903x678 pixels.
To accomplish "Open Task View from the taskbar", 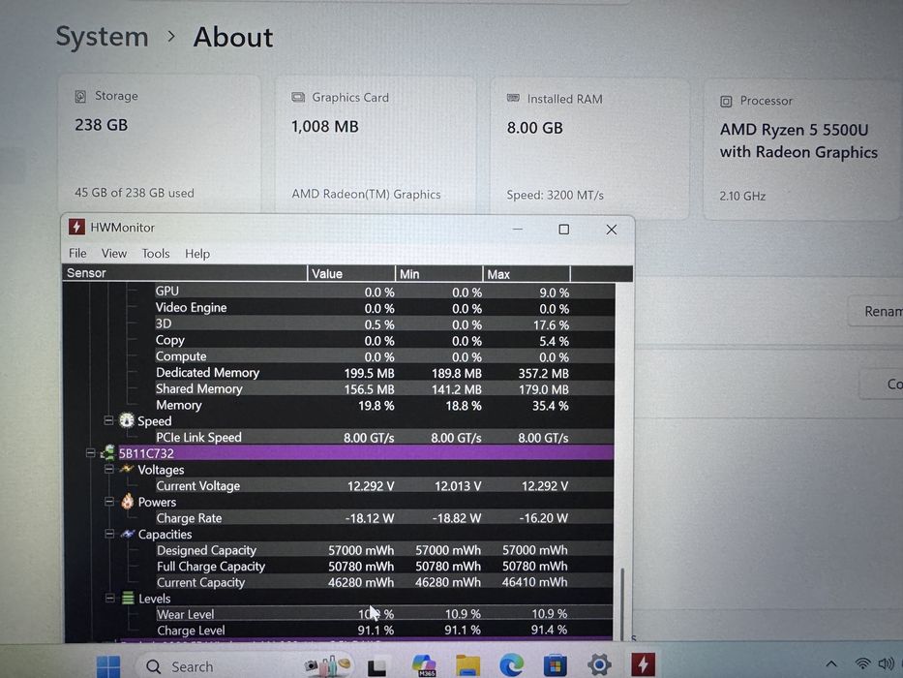I will pos(376,666).
